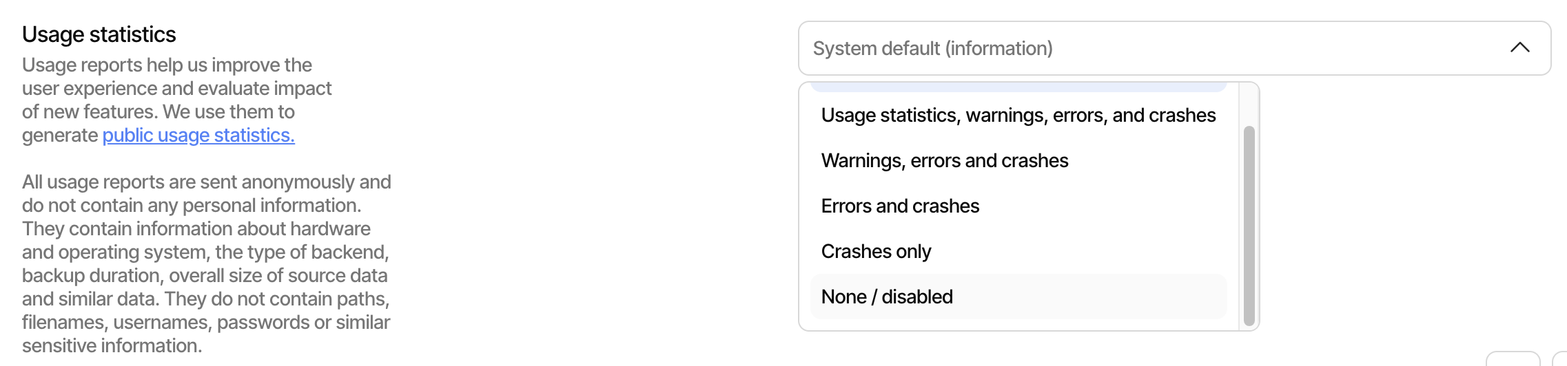Choose the 'Warnings, errors and crashes' option
Image resolution: width=1567 pixels, height=366 pixels.
944,161
